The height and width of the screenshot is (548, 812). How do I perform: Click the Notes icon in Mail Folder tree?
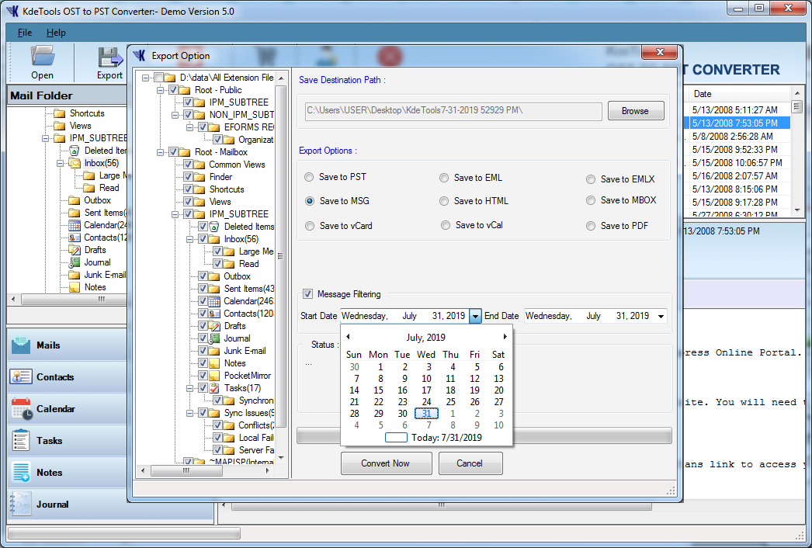(75, 287)
